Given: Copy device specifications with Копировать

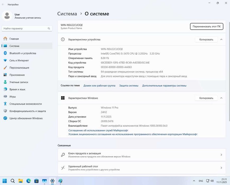Looking at the screenshot, I should (206, 39).
